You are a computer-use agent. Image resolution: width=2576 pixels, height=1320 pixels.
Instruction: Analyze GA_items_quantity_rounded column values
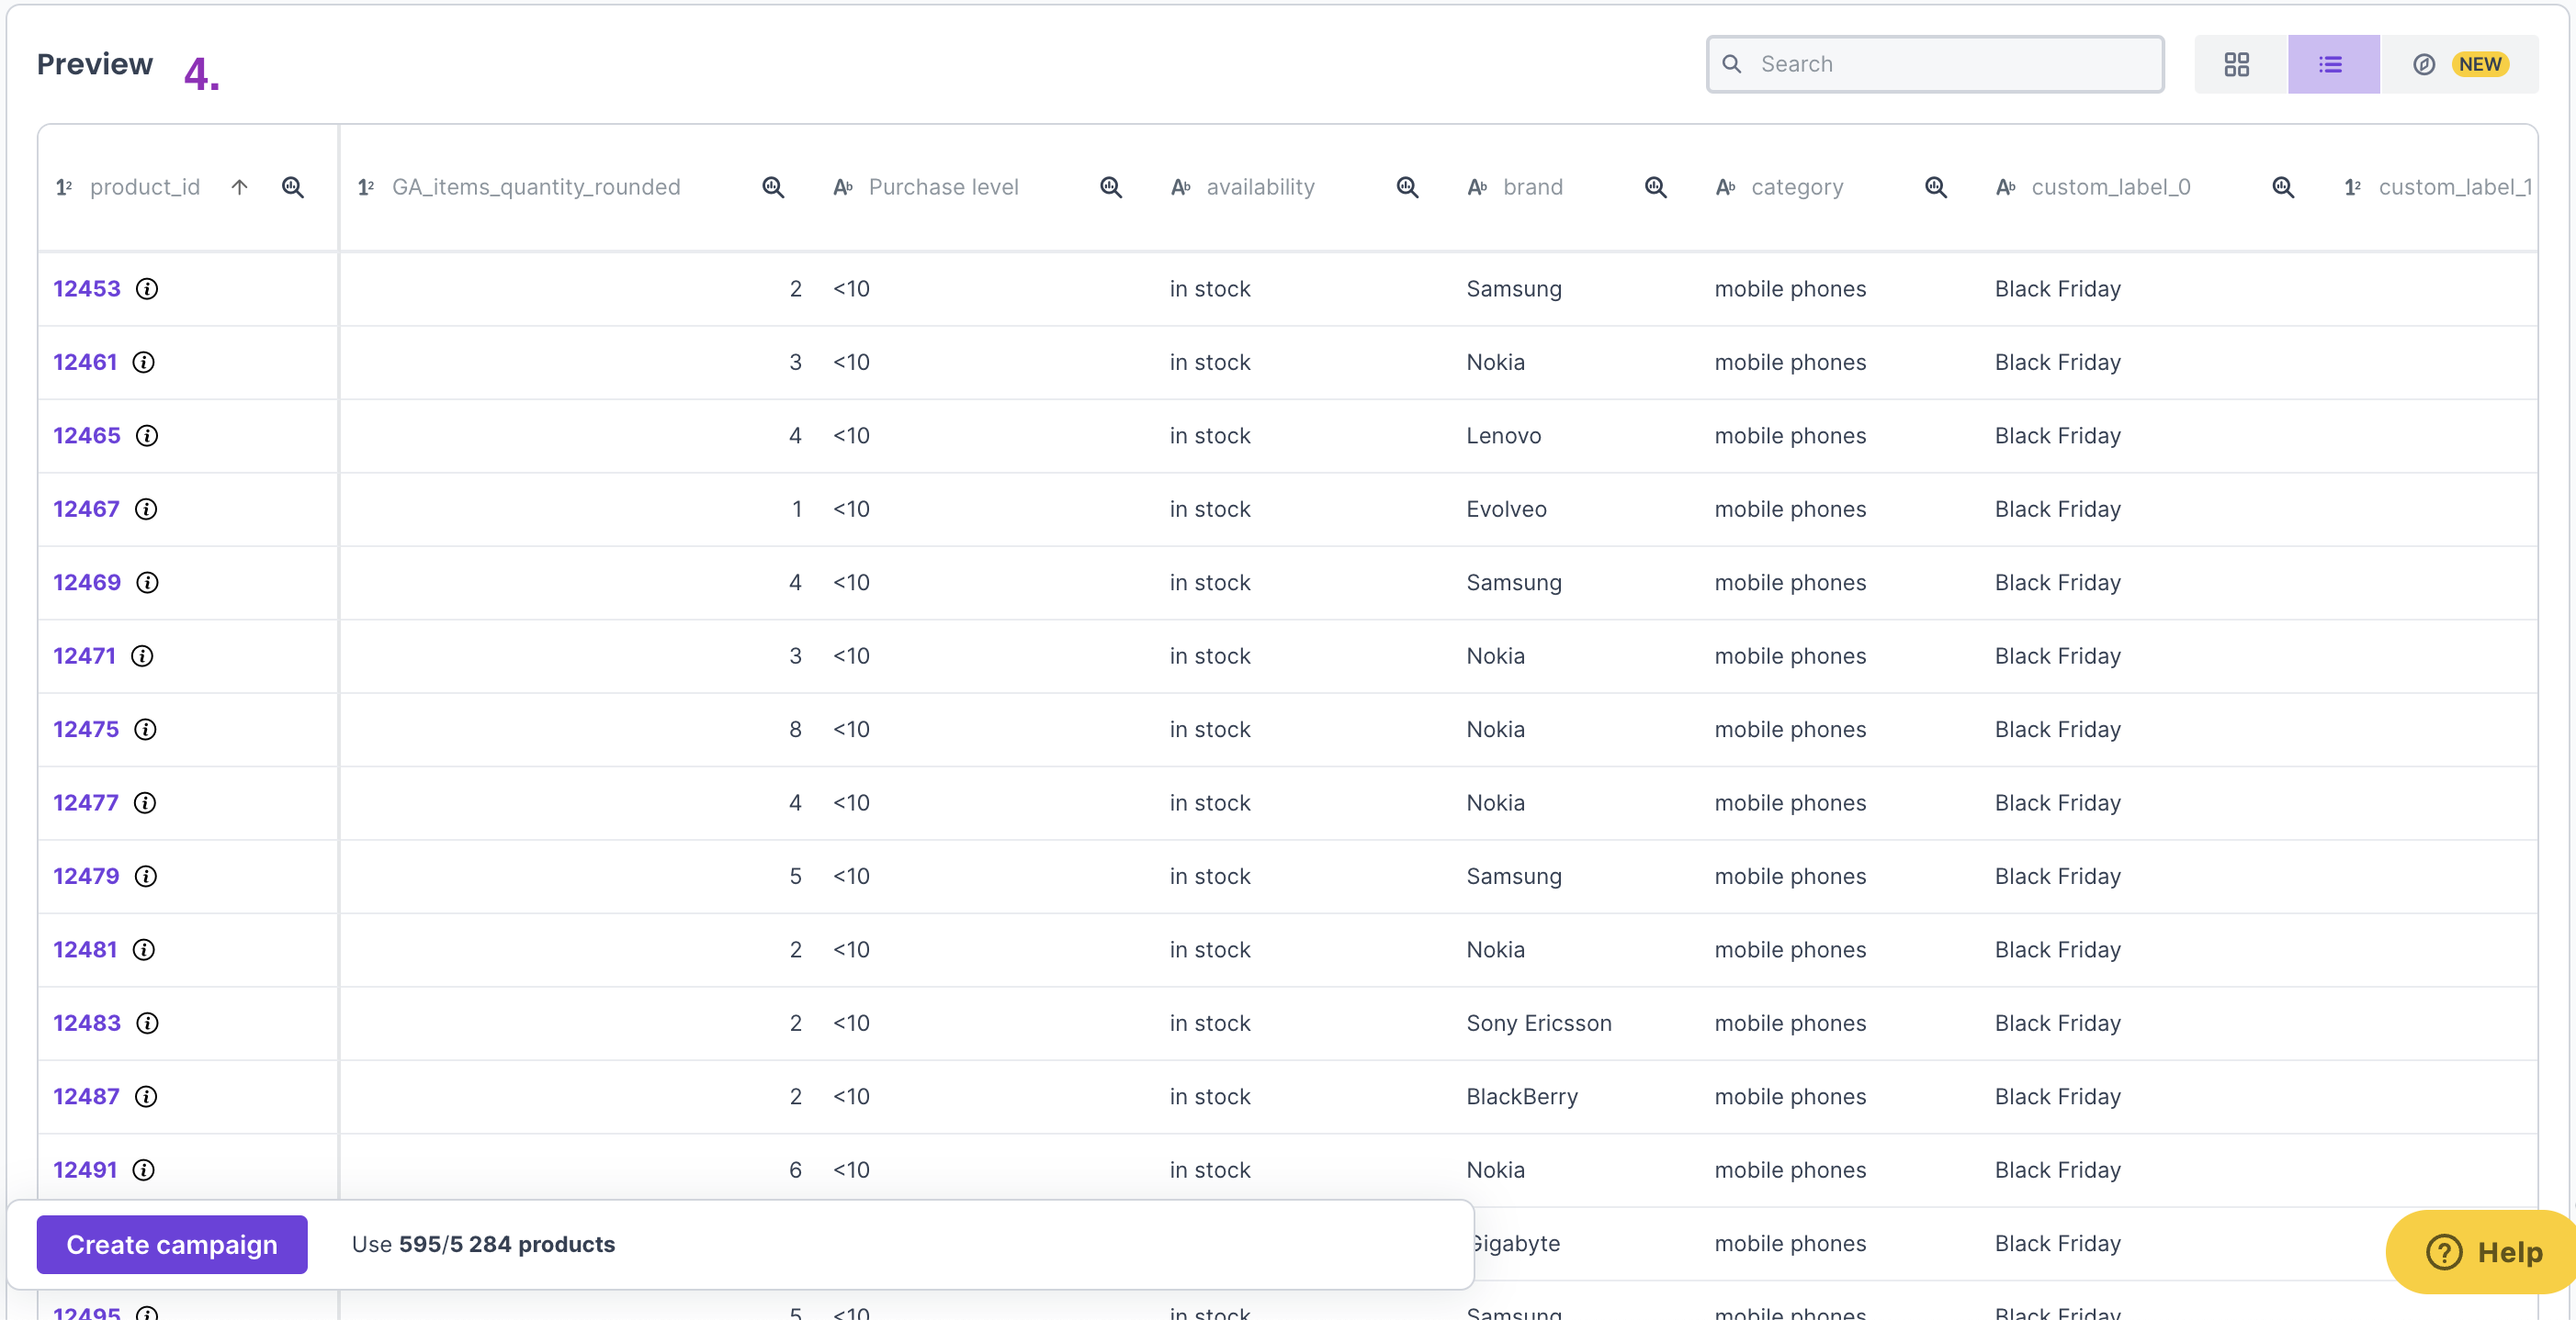pyautogui.click(x=773, y=187)
